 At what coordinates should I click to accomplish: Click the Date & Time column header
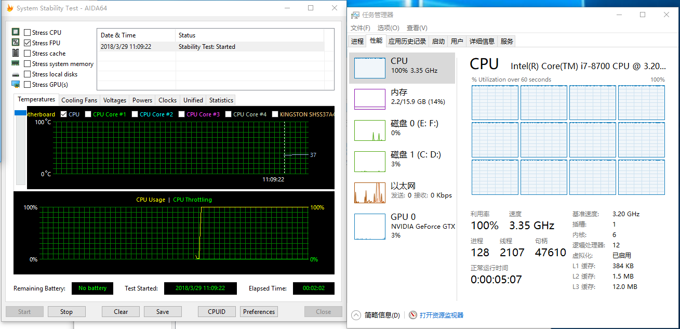pyautogui.click(x=137, y=35)
